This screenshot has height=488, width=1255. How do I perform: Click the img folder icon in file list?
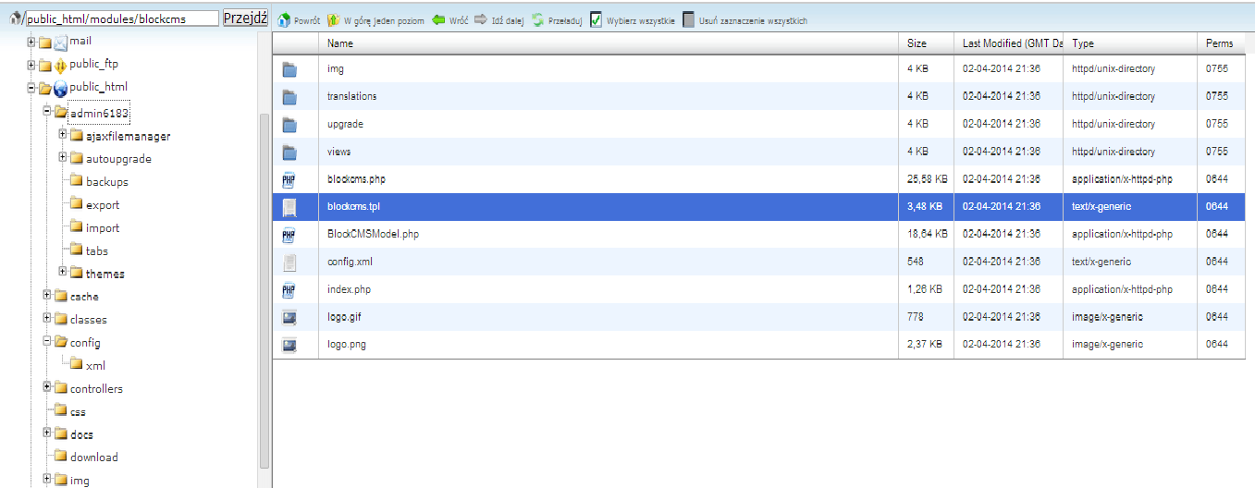pyautogui.click(x=289, y=69)
